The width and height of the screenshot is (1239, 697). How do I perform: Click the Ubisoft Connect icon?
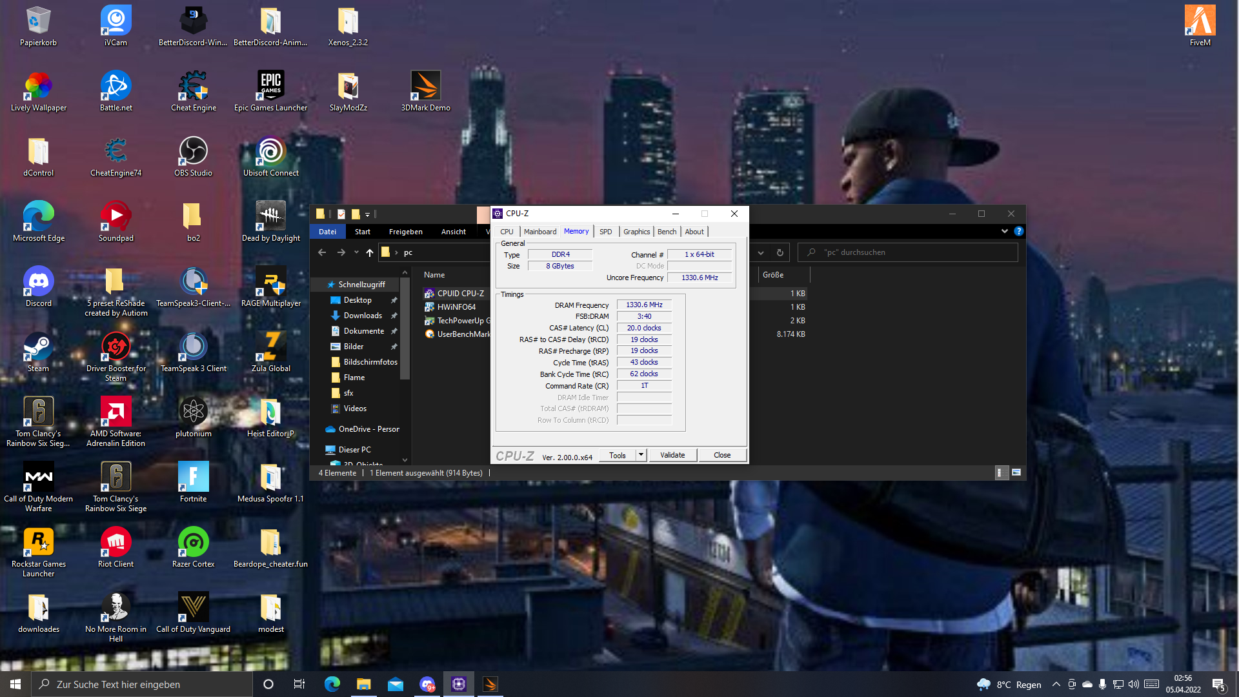pos(270,152)
